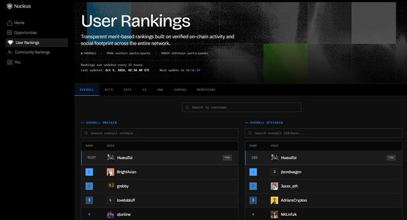Click jbondwagon's letter J avatar
This screenshot has height=220, width=407.
tap(274, 172)
